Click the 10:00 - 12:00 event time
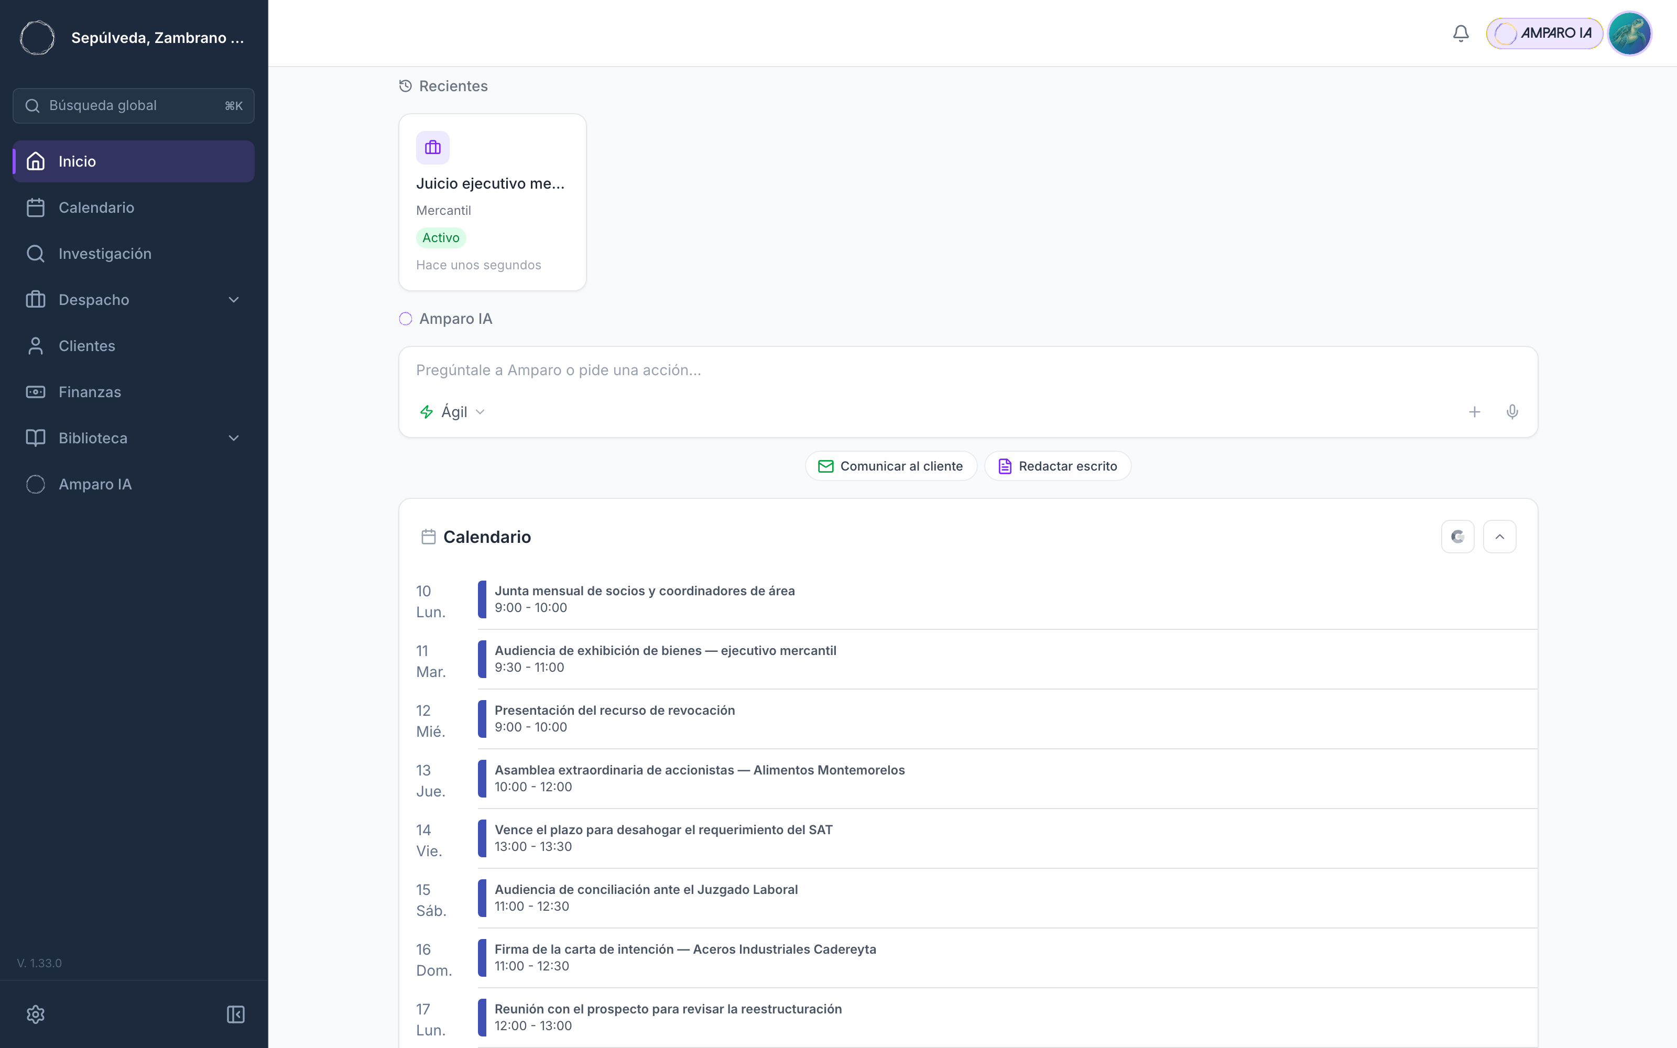The width and height of the screenshot is (1677, 1048). tap(533, 787)
